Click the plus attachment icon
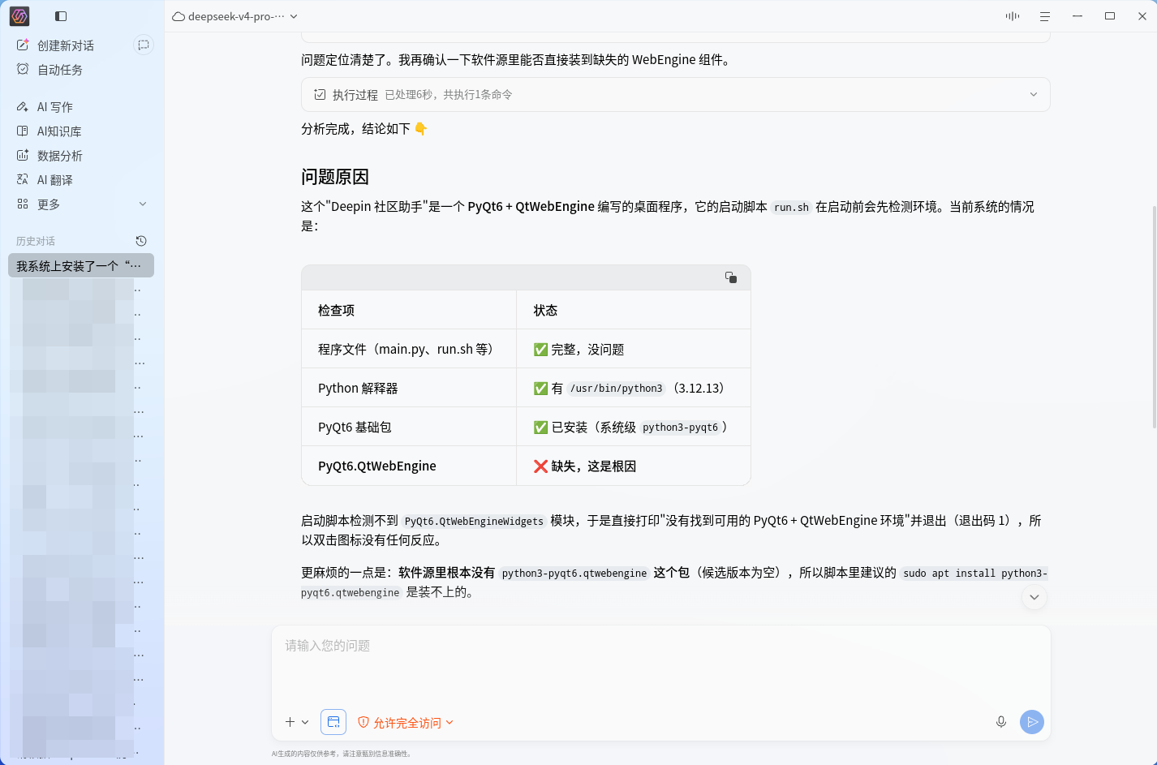Image resolution: width=1157 pixels, height=765 pixels. pyautogui.click(x=290, y=722)
